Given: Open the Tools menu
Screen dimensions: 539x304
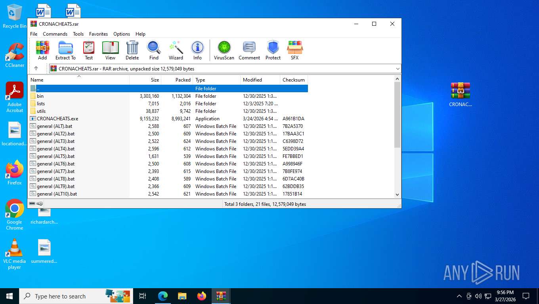Looking at the screenshot, I should (x=78, y=34).
